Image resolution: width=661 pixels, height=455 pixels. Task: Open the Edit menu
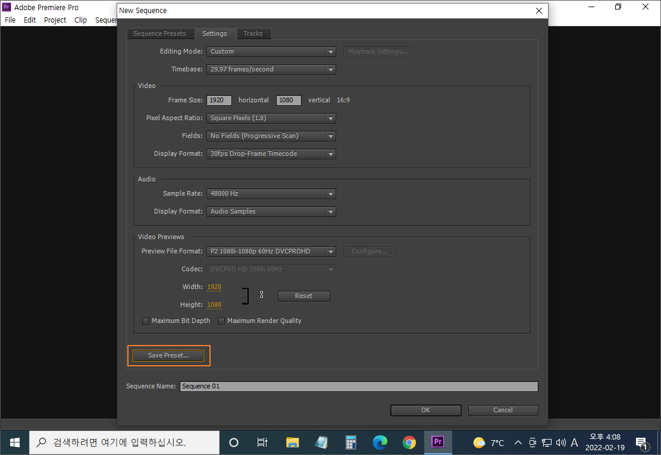(x=30, y=20)
